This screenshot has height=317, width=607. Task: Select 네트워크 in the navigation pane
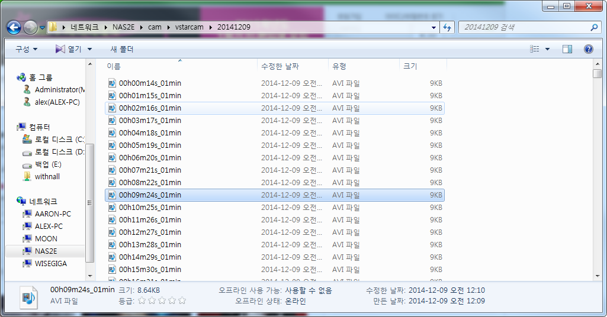(x=43, y=202)
